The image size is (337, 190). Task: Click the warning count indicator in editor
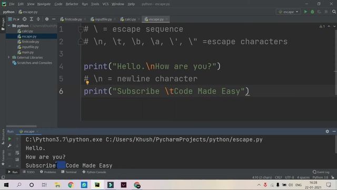(322, 26)
